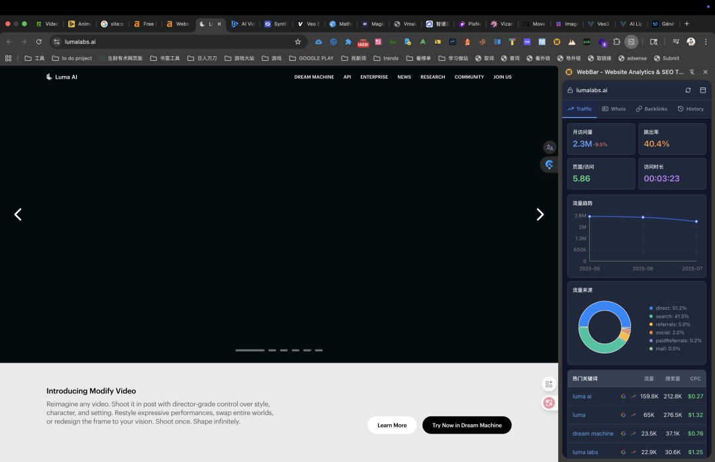Open the ENTERPRISE nav link
Screen dimensions: 715x462
point(374,77)
